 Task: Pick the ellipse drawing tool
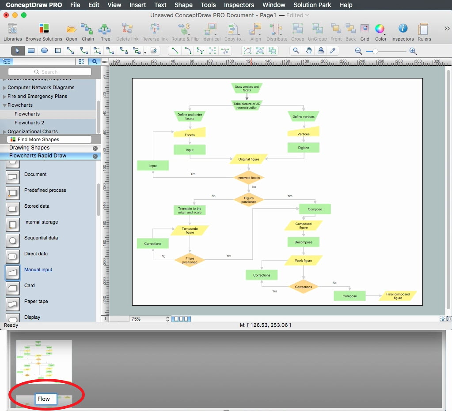click(x=44, y=51)
